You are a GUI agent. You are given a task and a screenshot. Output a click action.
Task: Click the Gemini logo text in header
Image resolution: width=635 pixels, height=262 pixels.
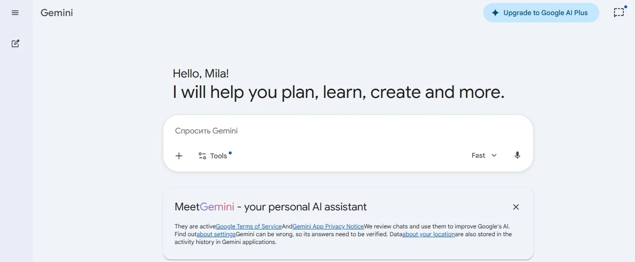coord(57,13)
